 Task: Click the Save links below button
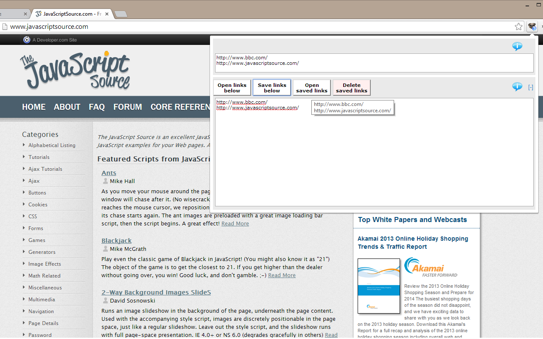point(272,88)
